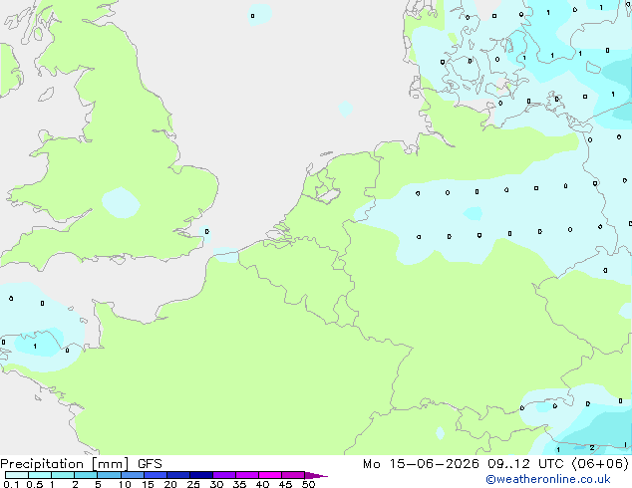The height and width of the screenshot is (488, 632).
Task: Click the legend label '20'
Action: [170, 484]
